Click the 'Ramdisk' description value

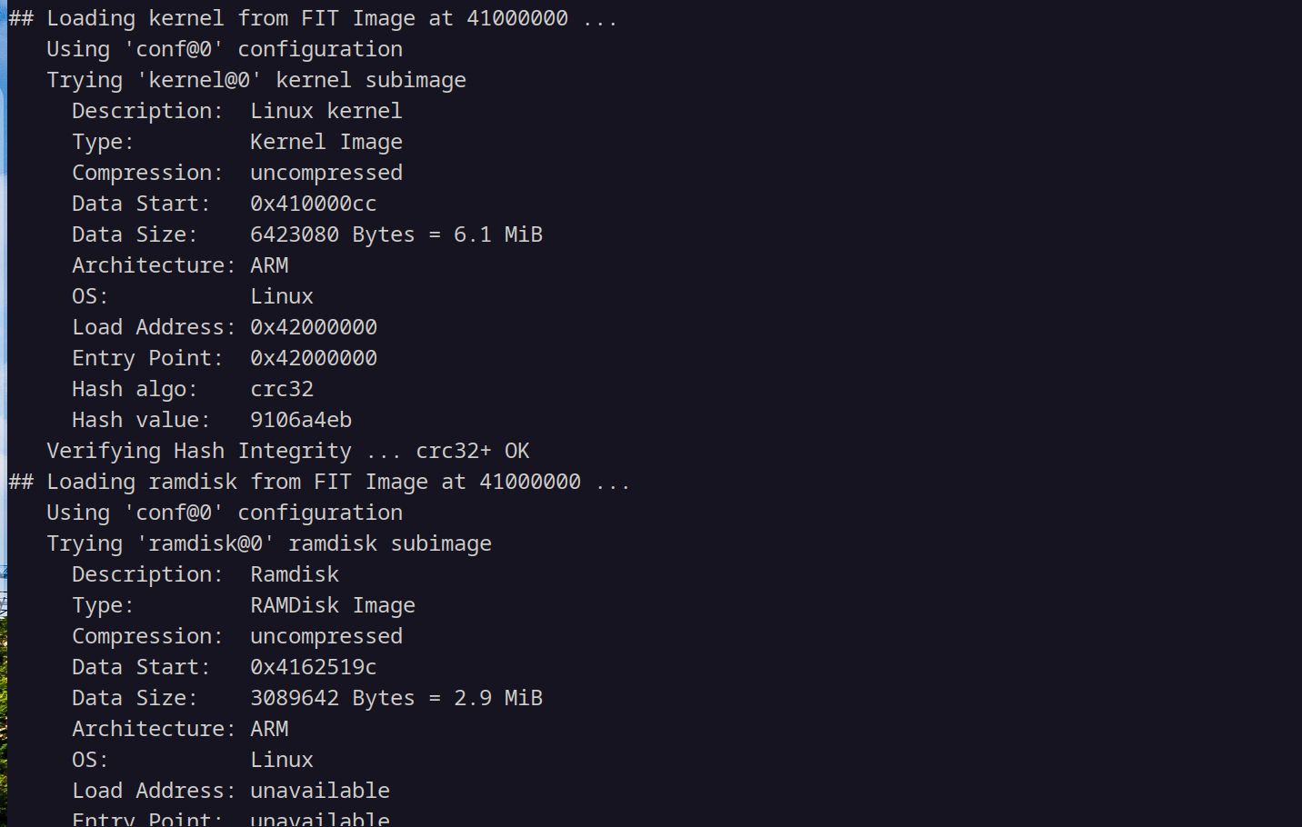(x=295, y=574)
